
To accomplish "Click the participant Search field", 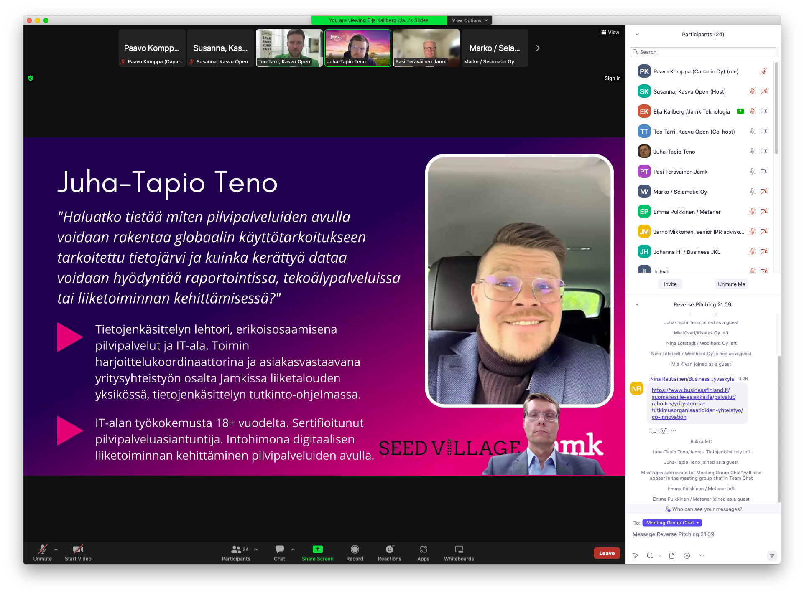I will pyautogui.click(x=703, y=52).
